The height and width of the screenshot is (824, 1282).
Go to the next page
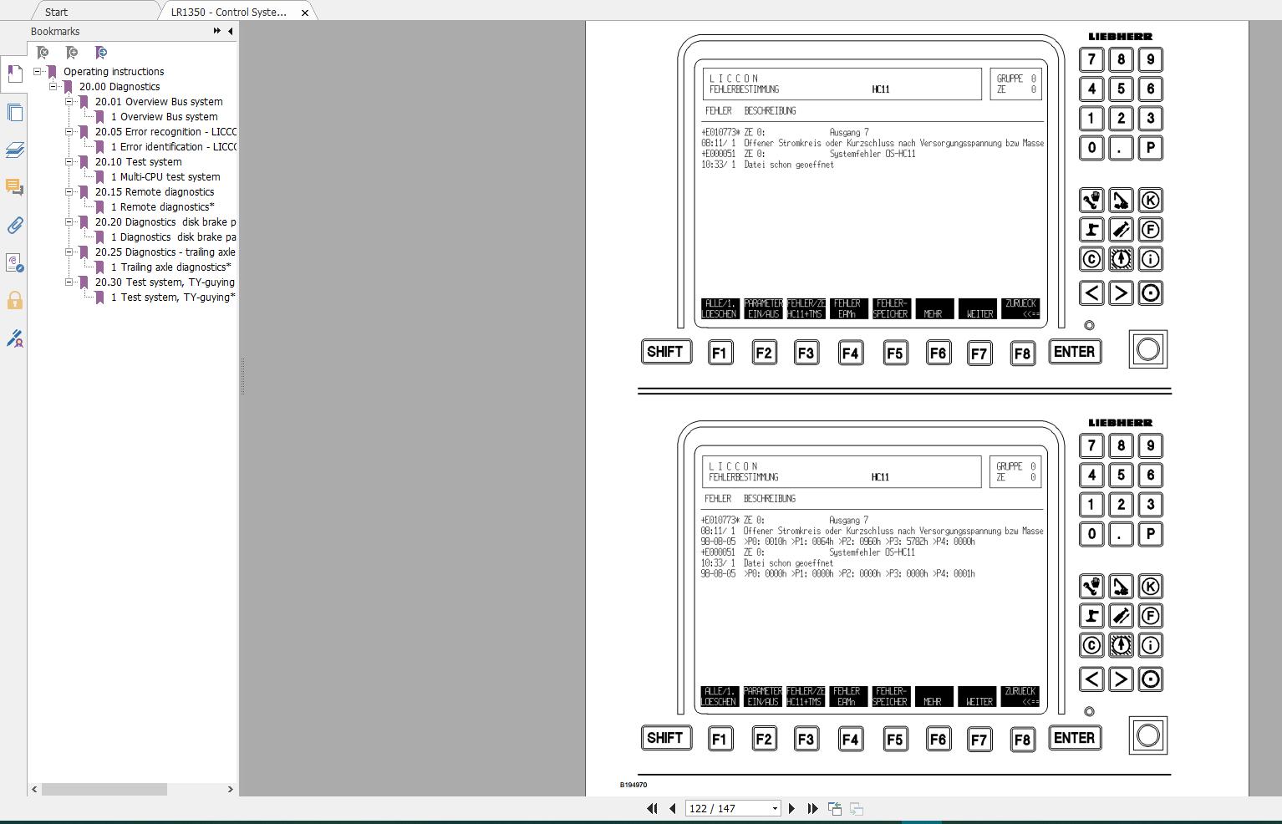(792, 808)
